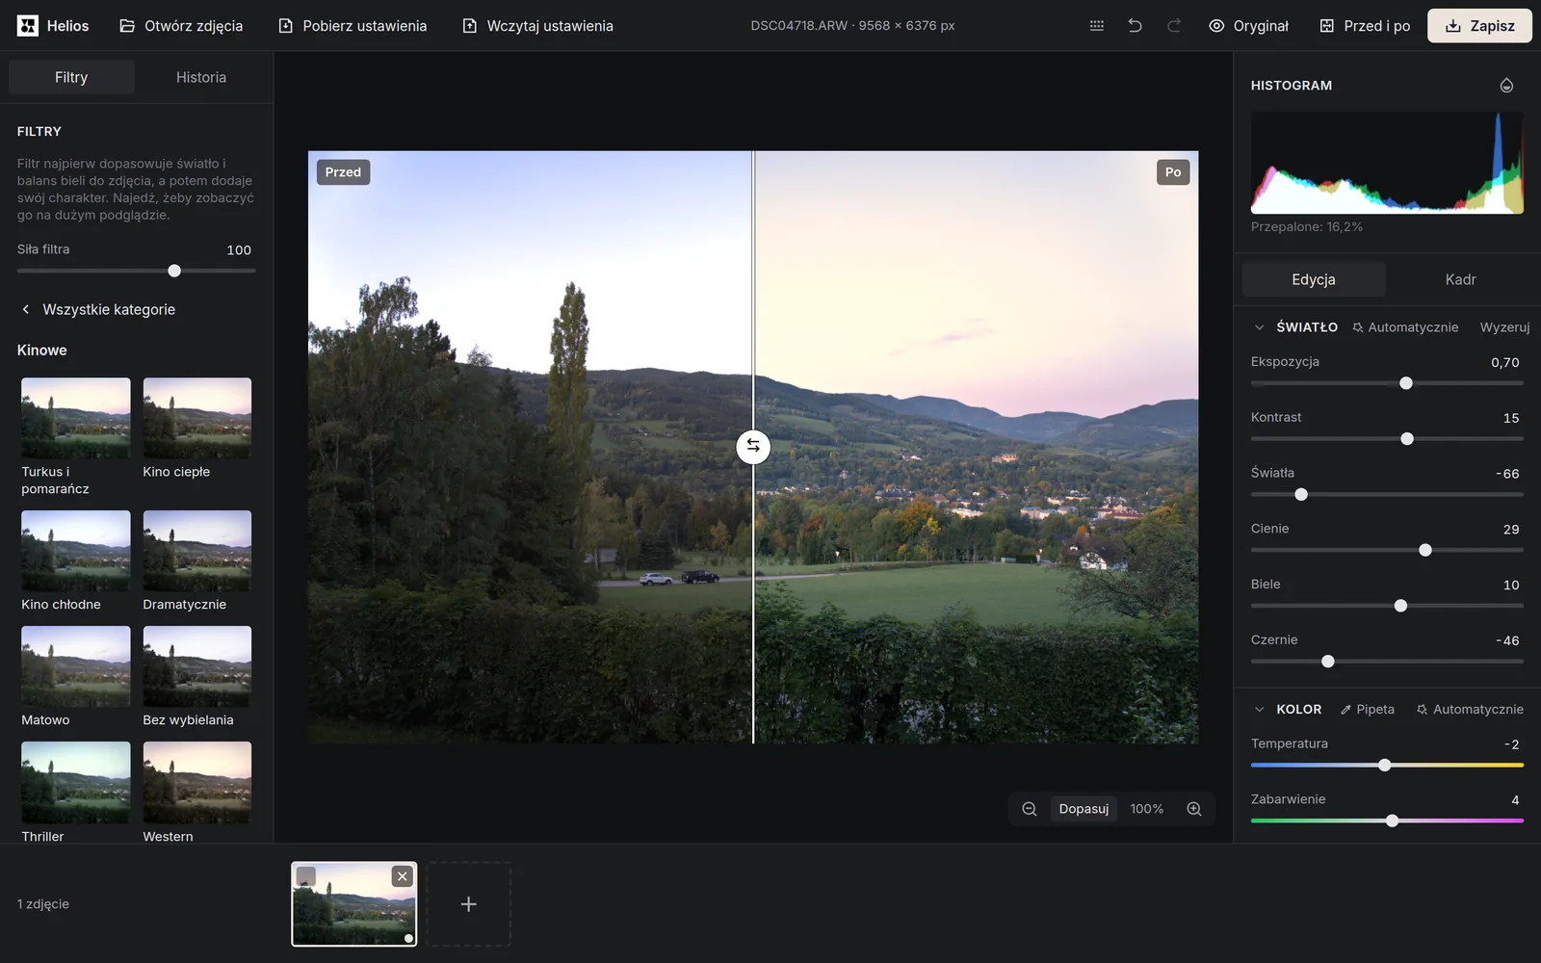Add a photo with the plus tile
Viewport: 1541px width, 963px height.
point(468,904)
